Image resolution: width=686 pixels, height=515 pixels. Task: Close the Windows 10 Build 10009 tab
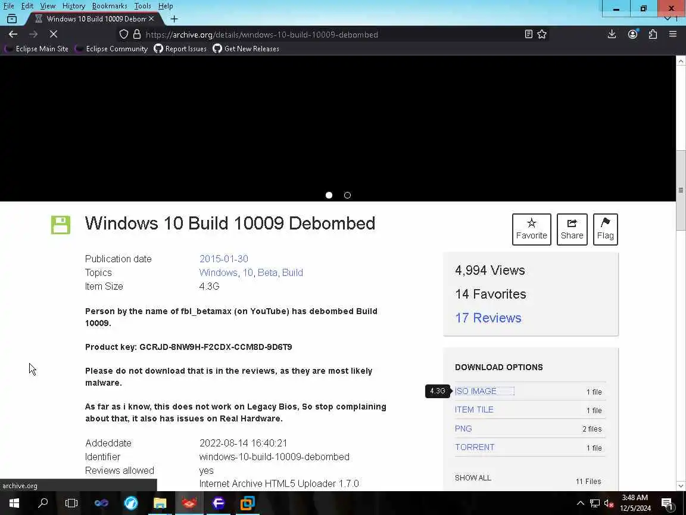(151, 19)
